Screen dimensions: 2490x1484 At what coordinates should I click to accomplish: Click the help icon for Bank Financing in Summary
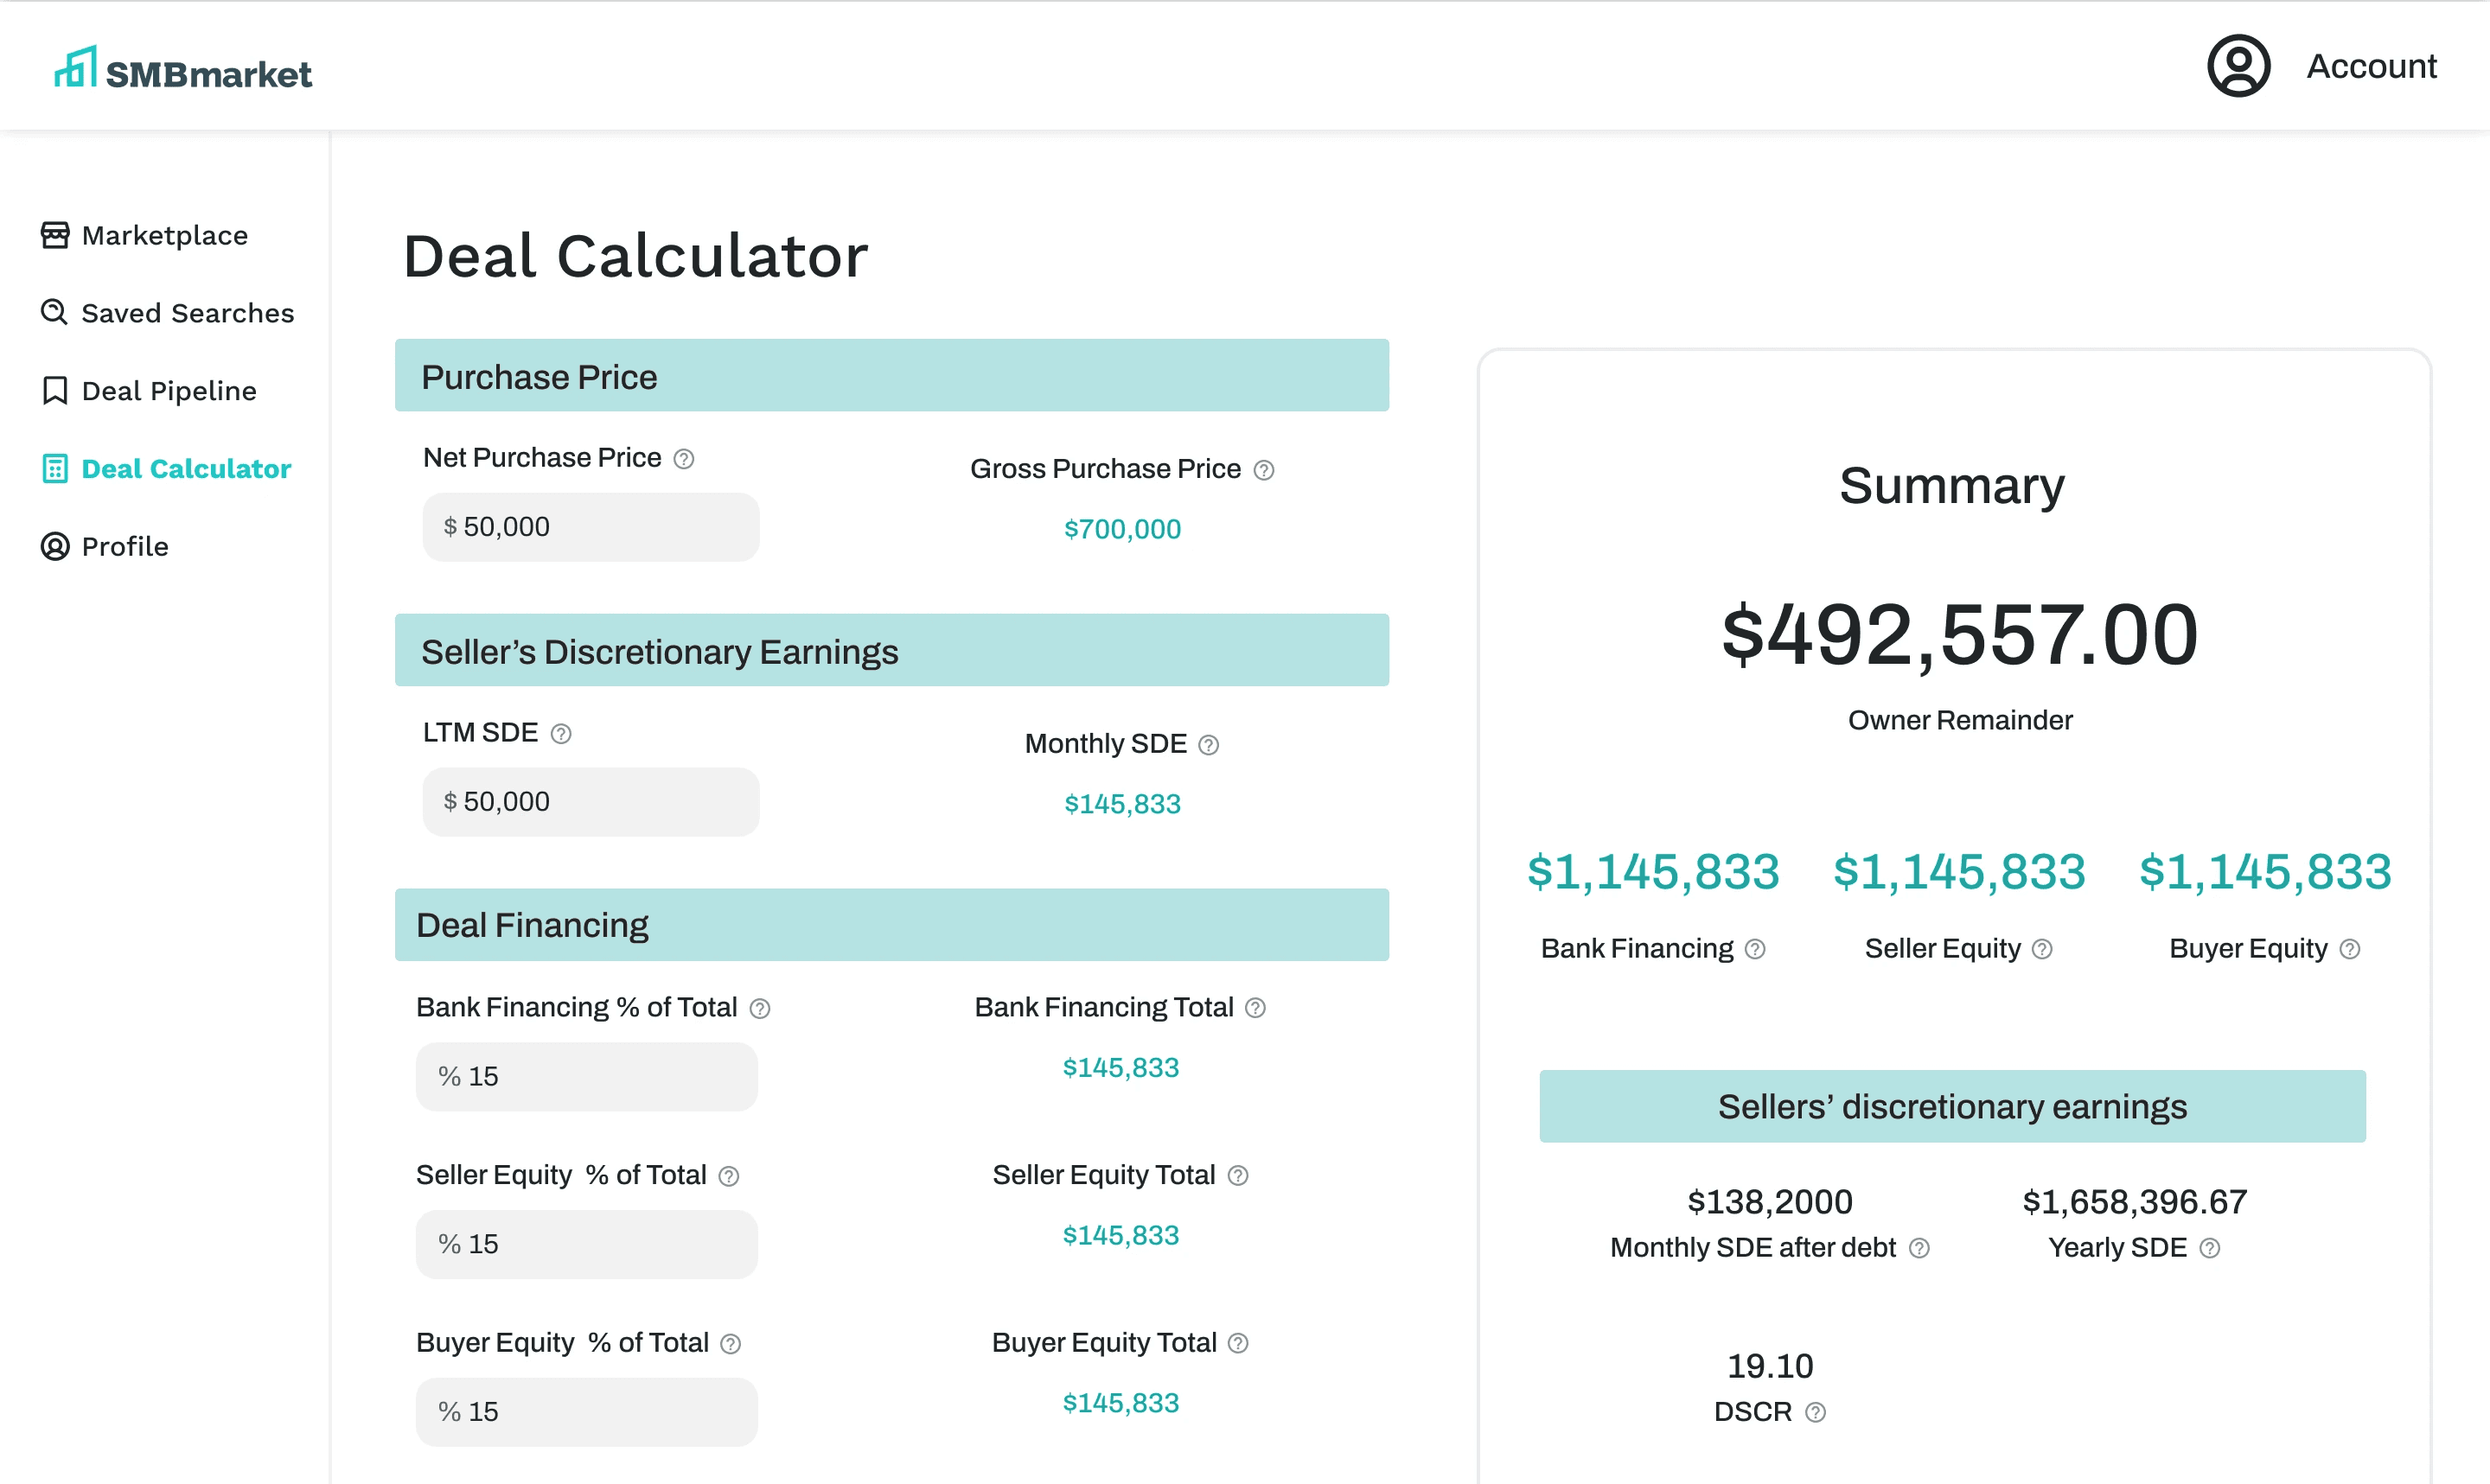pos(1755,949)
